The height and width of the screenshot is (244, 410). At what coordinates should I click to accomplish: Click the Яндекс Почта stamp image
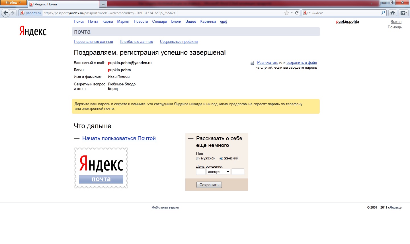point(101,168)
